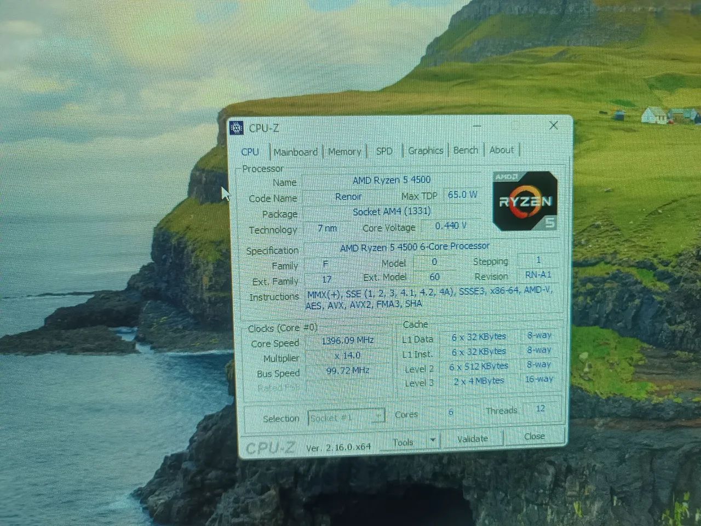Image resolution: width=701 pixels, height=526 pixels.
Task: Click the Validate button
Action: [473, 438]
